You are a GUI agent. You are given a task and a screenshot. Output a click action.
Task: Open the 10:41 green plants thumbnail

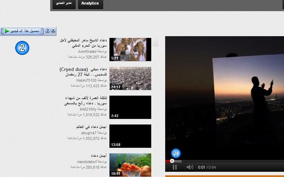click(x=130, y=165)
